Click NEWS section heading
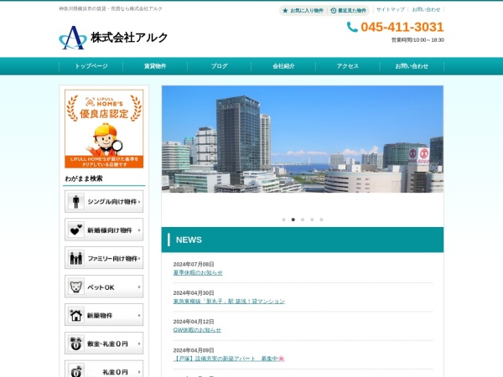Screen dimensions: 503x377 pos(189,240)
